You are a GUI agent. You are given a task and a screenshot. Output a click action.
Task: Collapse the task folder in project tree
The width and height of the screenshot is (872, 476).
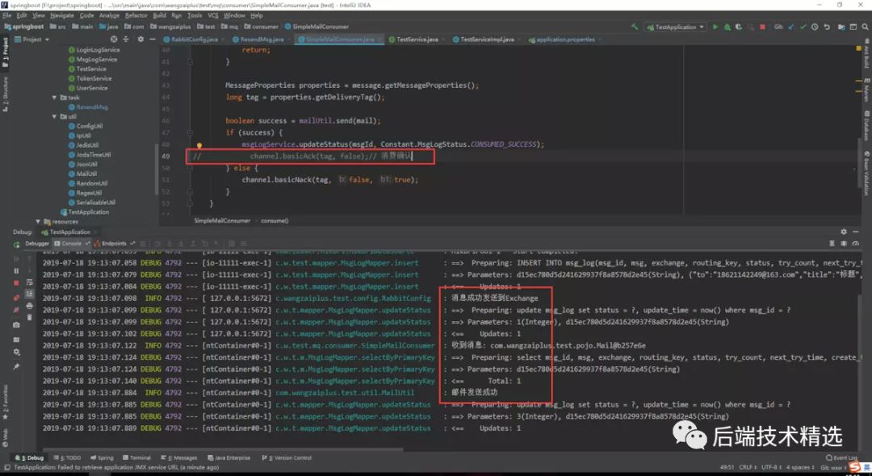point(54,98)
